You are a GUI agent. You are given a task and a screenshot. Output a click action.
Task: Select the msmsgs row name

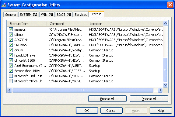20,29
